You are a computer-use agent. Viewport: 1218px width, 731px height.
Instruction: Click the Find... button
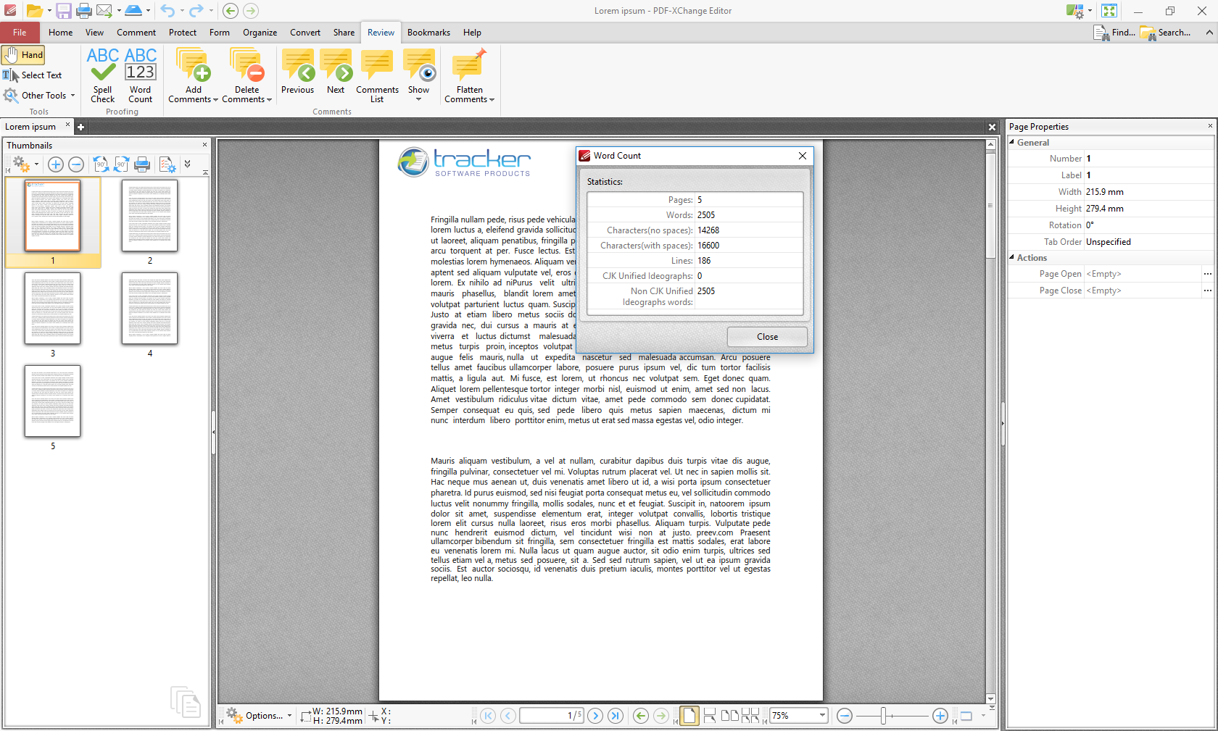[1114, 33]
